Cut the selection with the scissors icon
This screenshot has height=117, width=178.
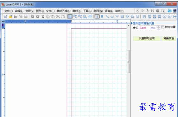tap(43, 17)
